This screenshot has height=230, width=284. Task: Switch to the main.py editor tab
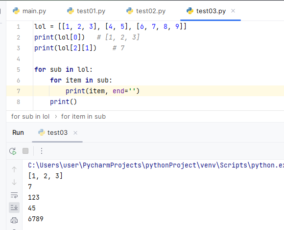coord(29,11)
